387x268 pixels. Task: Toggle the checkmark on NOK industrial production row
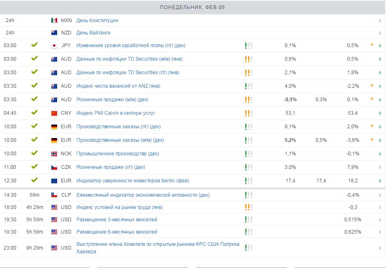point(35,153)
